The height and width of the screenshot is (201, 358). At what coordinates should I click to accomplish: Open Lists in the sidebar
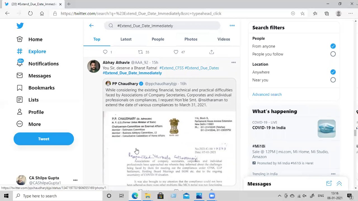pyautogui.click(x=28, y=100)
